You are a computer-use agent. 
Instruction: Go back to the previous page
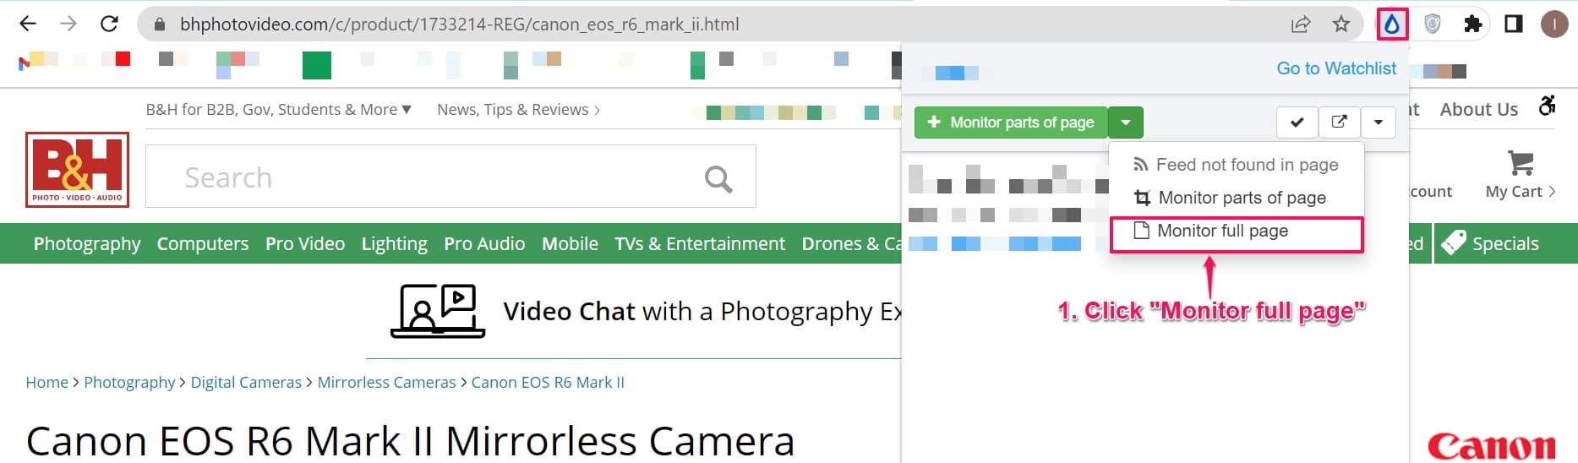[x=28, y=24]
